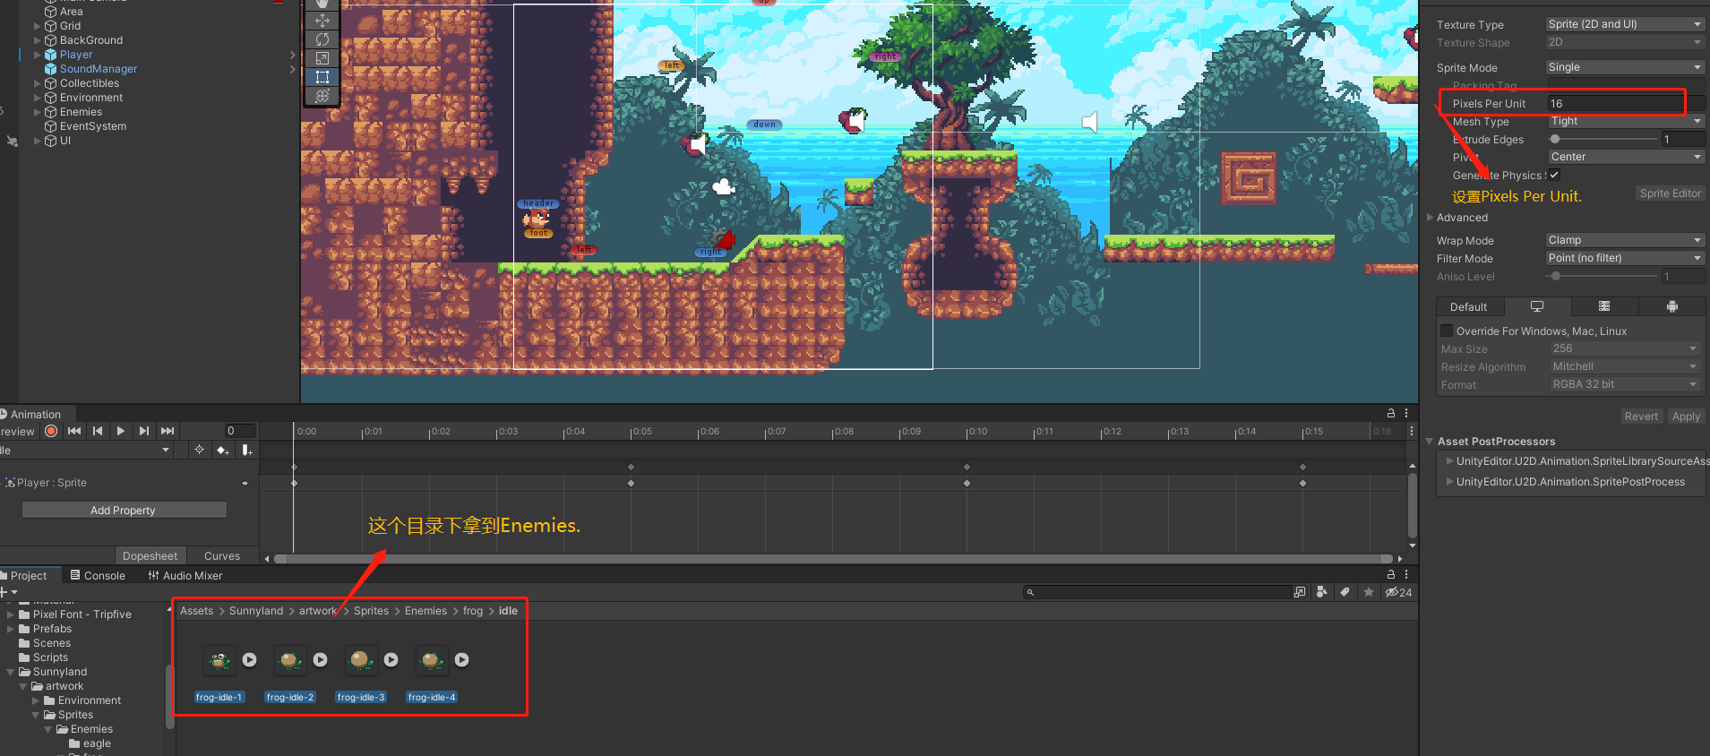Click the search by type icon
1710x756 pixels.
1322,592
